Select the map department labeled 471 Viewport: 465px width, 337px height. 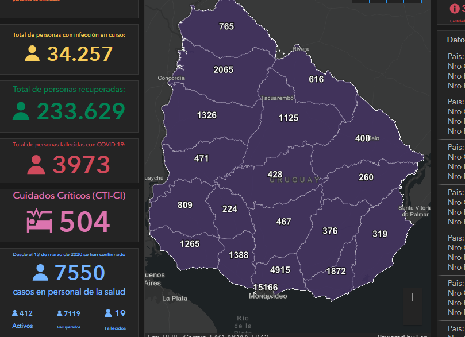click(201, 158)
